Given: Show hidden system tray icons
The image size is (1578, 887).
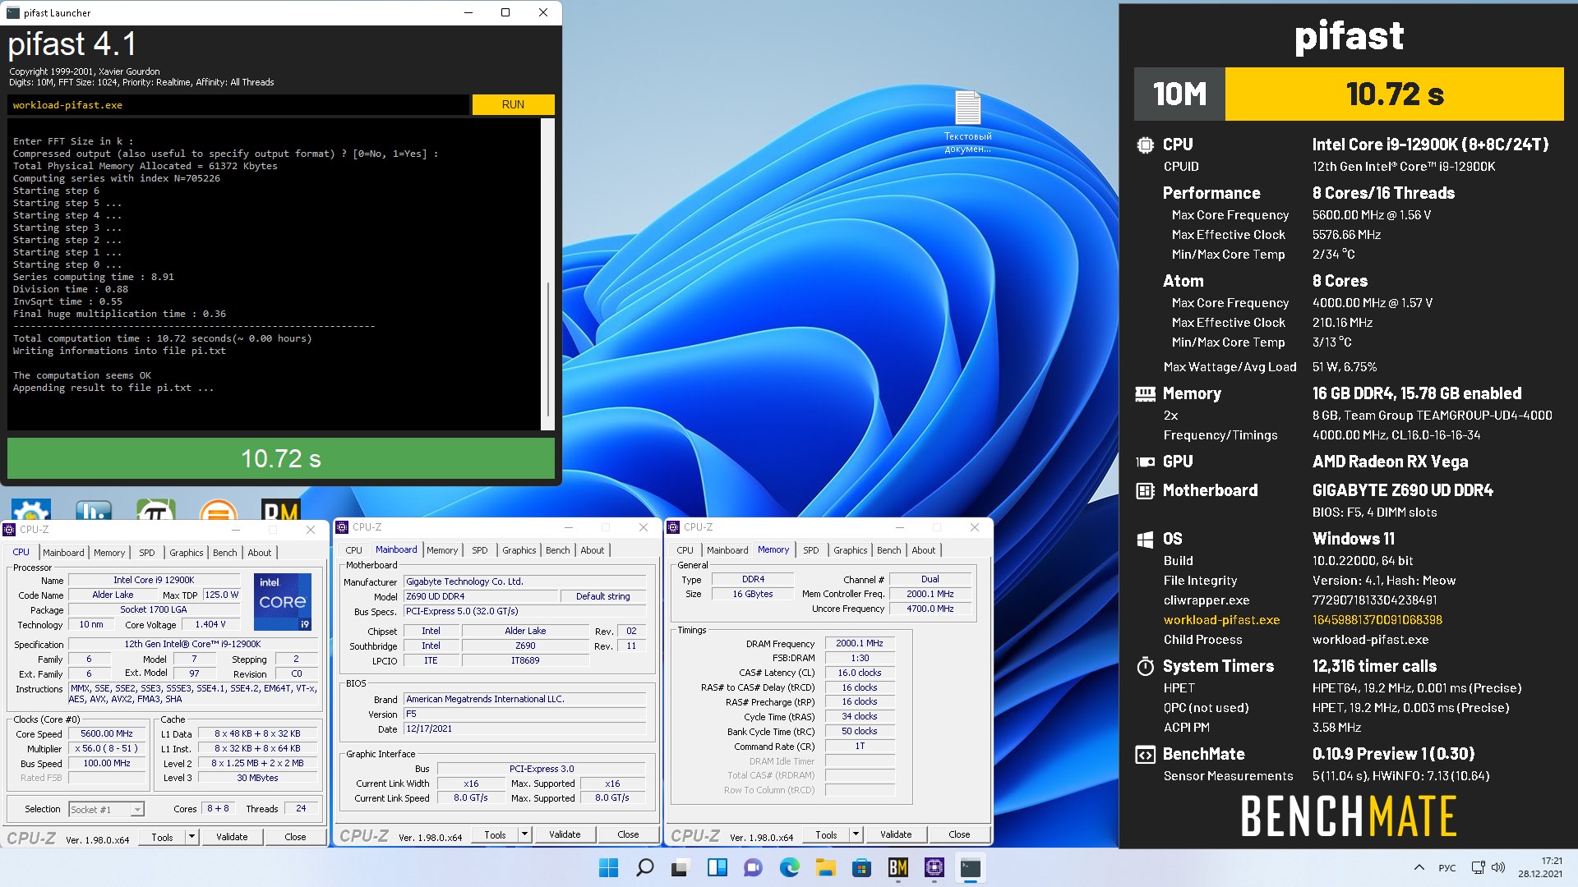Looking at the screenshot, I should coord(1419,867).
